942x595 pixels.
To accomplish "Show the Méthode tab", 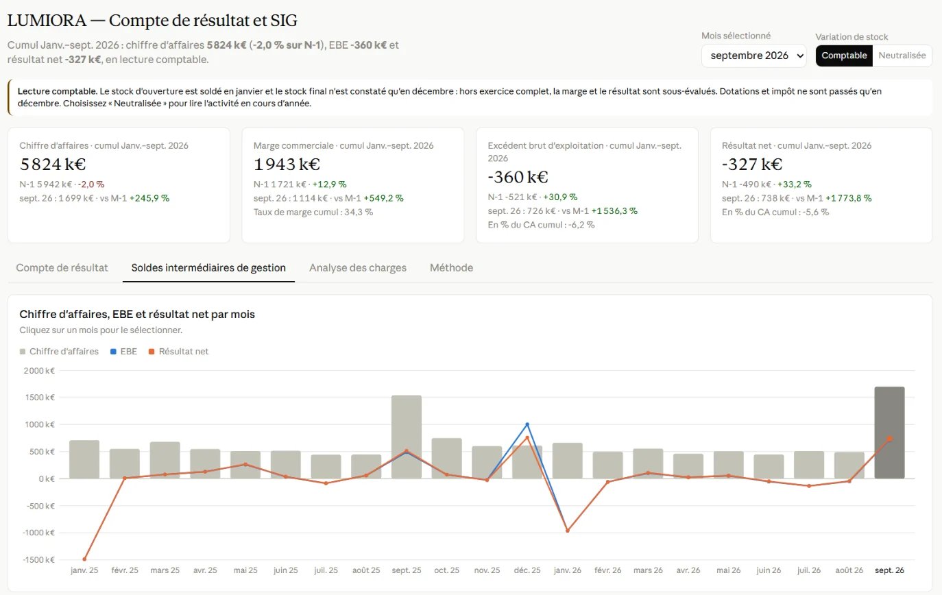I will (451, 267).
